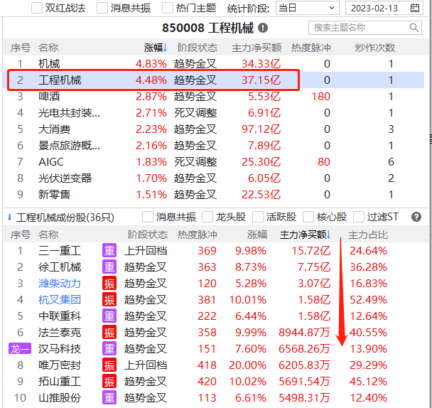
Task: Sort themes by 涨幅 column
Action: [x=156, y=48]
